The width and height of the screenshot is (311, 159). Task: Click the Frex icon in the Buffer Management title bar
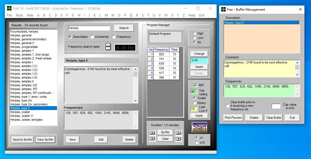(223, 9)
